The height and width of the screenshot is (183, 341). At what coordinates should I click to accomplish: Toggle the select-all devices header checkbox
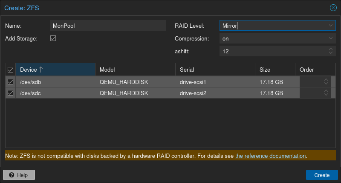click(10, 70)
